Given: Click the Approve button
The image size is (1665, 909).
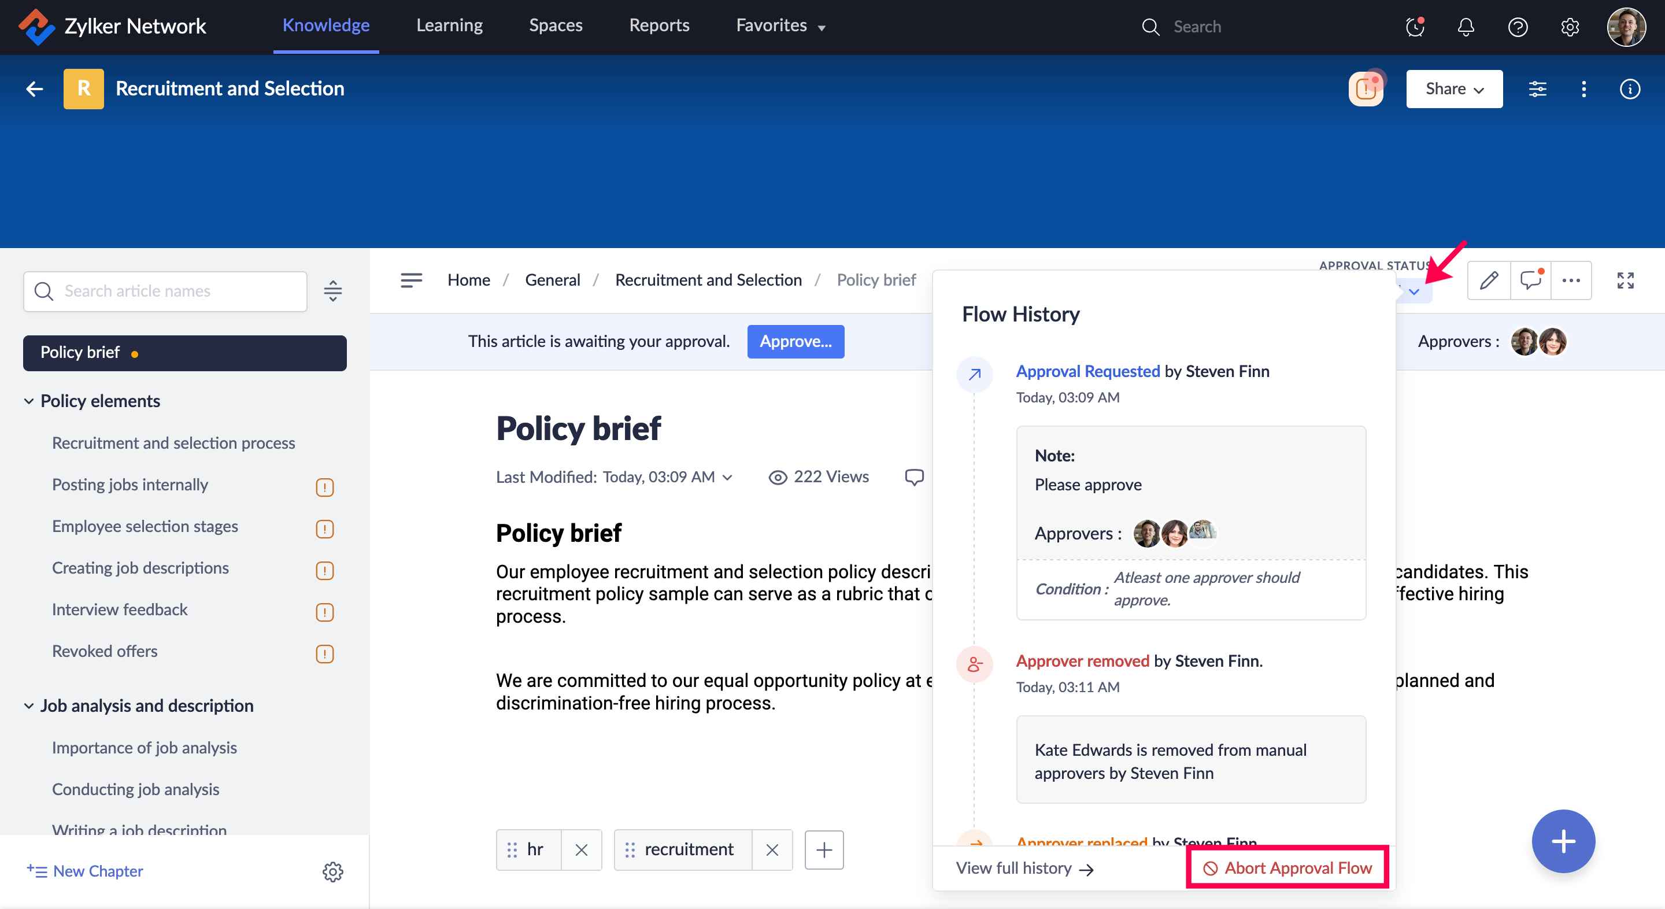Looking at the screenshot, I should click(795, 341).
